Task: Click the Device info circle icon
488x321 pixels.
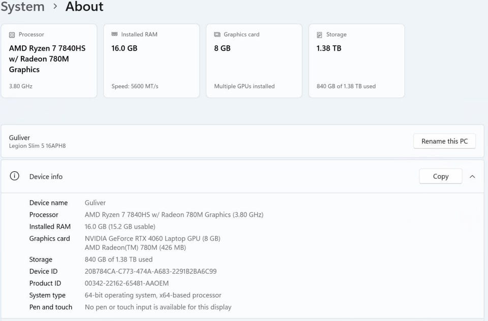Action: pos(14,176)
